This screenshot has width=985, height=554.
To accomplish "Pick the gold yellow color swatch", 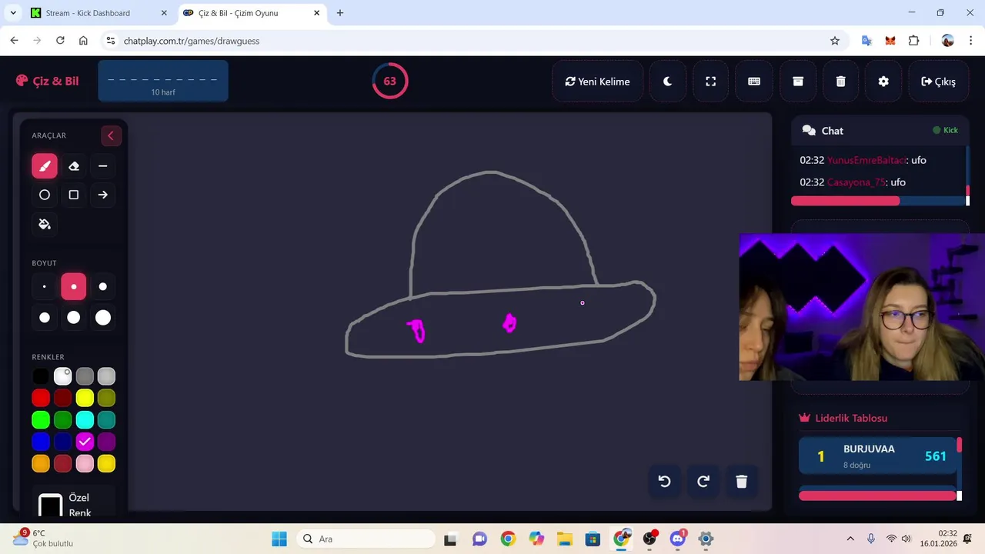I will [x=106, y=463].
